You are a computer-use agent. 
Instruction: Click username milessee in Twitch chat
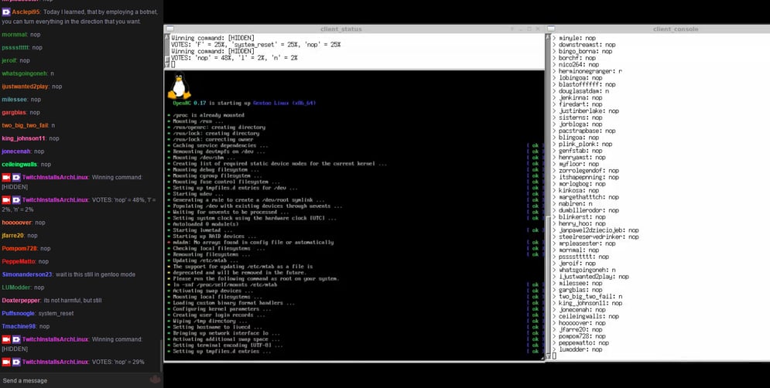[14, 100]
